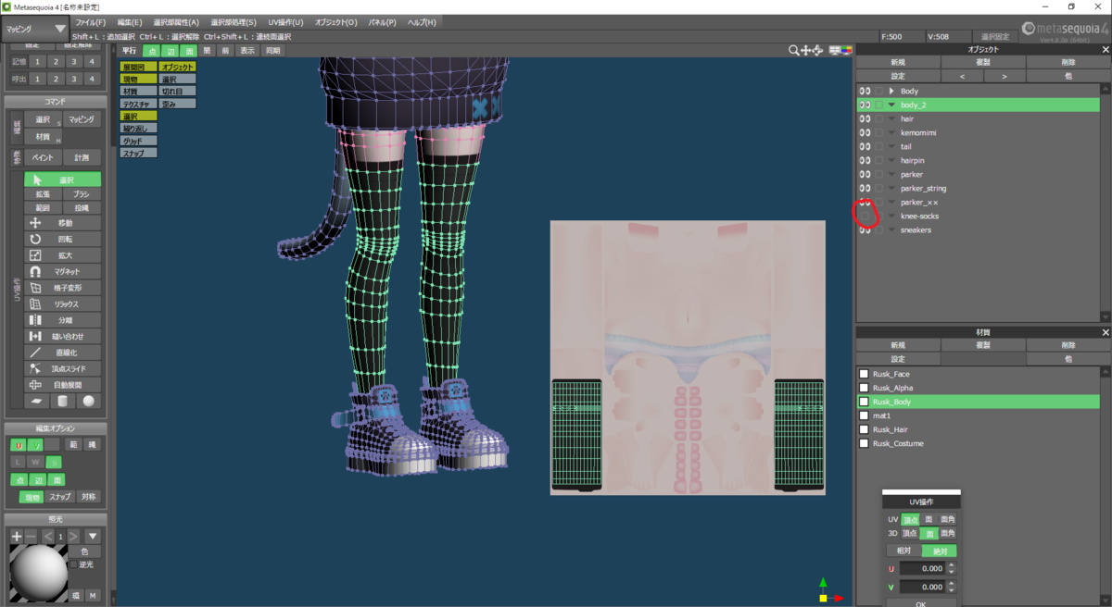1112x607 pixels.
Task: Click the sphere projection icon
Action: pos(89,402)
